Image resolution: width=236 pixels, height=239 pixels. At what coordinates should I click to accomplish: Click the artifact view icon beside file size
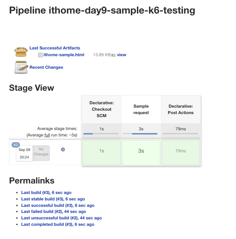coord(114,55)
